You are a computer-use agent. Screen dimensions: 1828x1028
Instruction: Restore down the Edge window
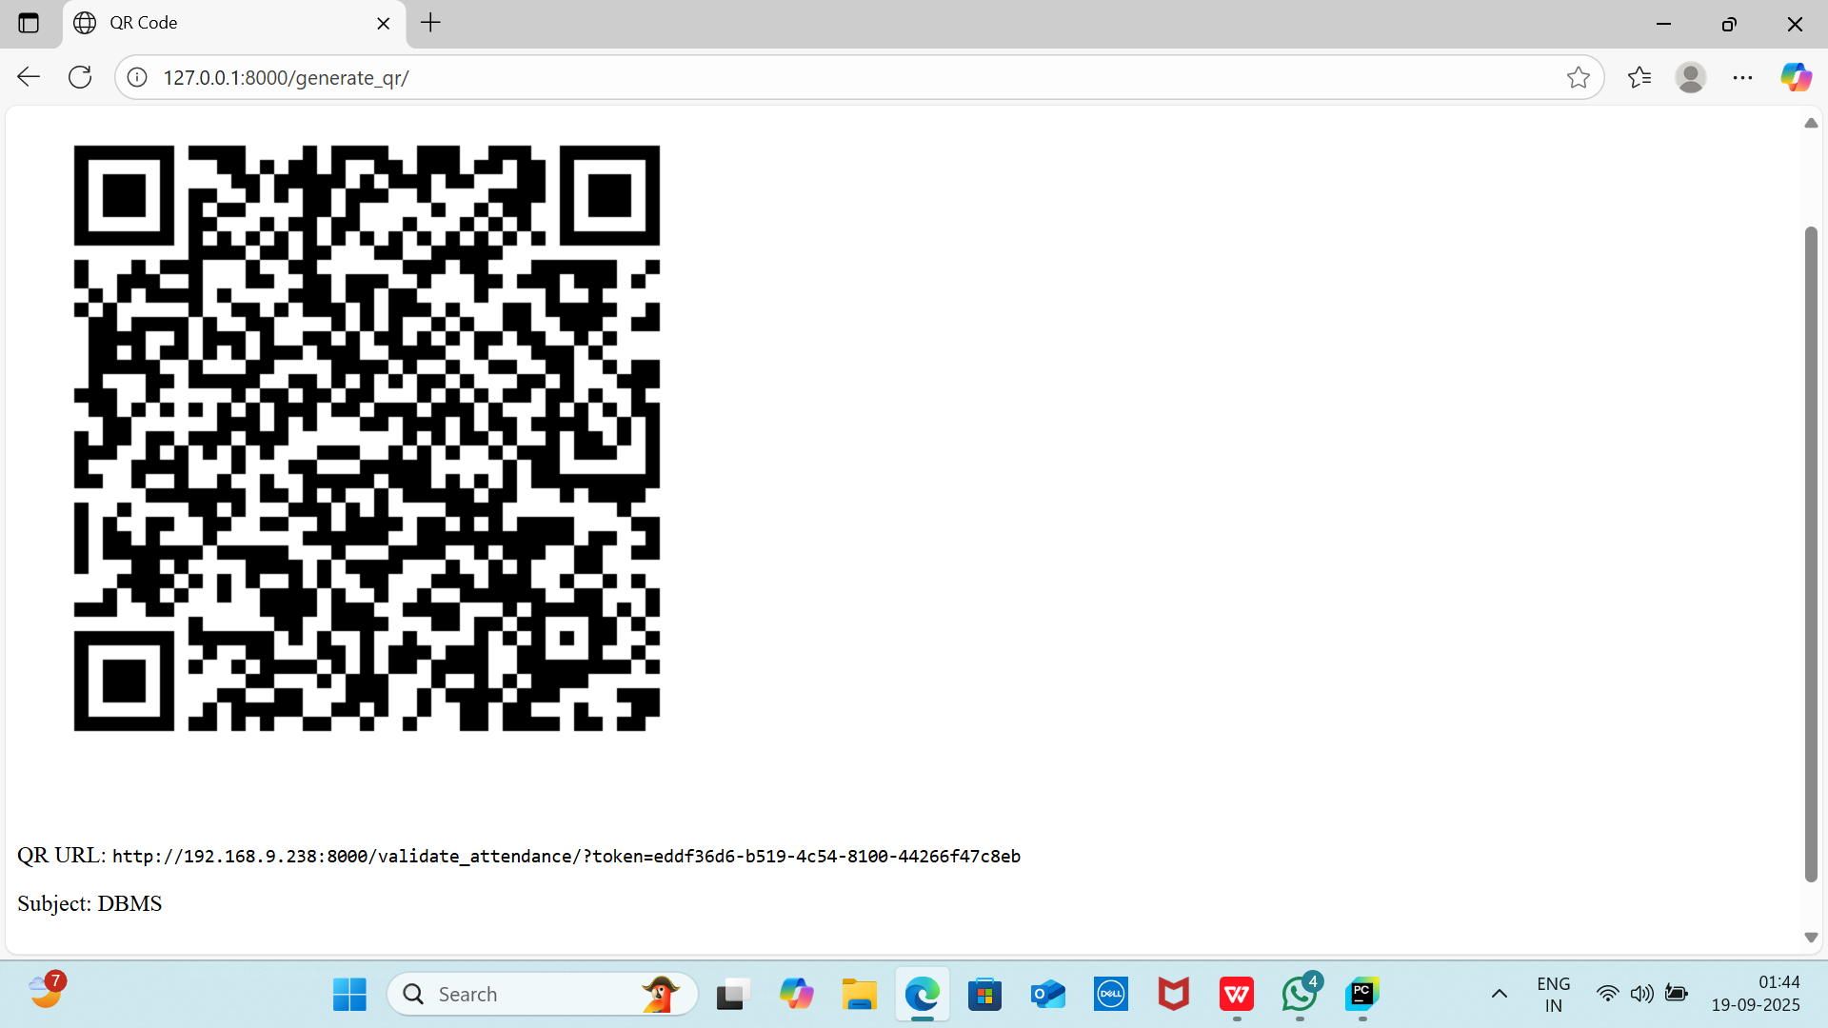pos(1729,23)
